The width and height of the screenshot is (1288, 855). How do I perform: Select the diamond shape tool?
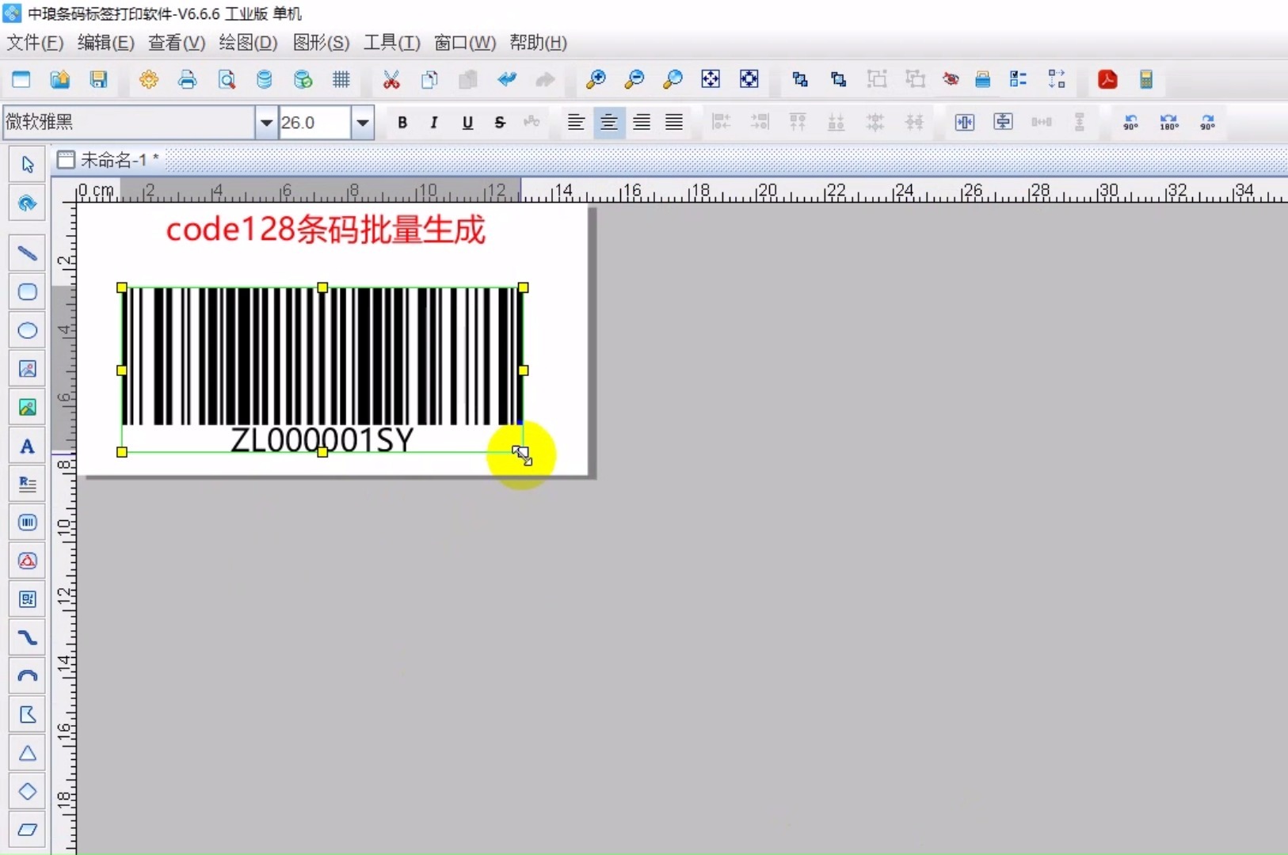pos(28,792)
